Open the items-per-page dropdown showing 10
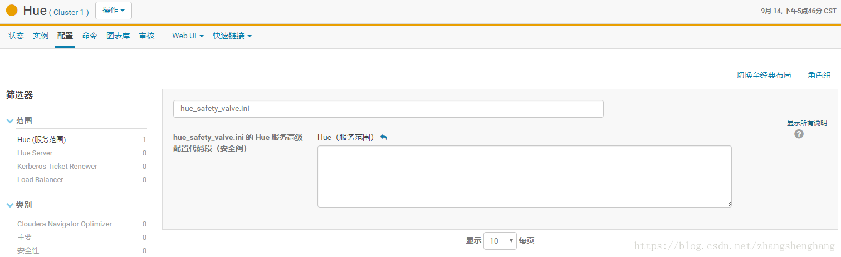The width and height of the screenshot is (841, 257). [x=500, y=241]
